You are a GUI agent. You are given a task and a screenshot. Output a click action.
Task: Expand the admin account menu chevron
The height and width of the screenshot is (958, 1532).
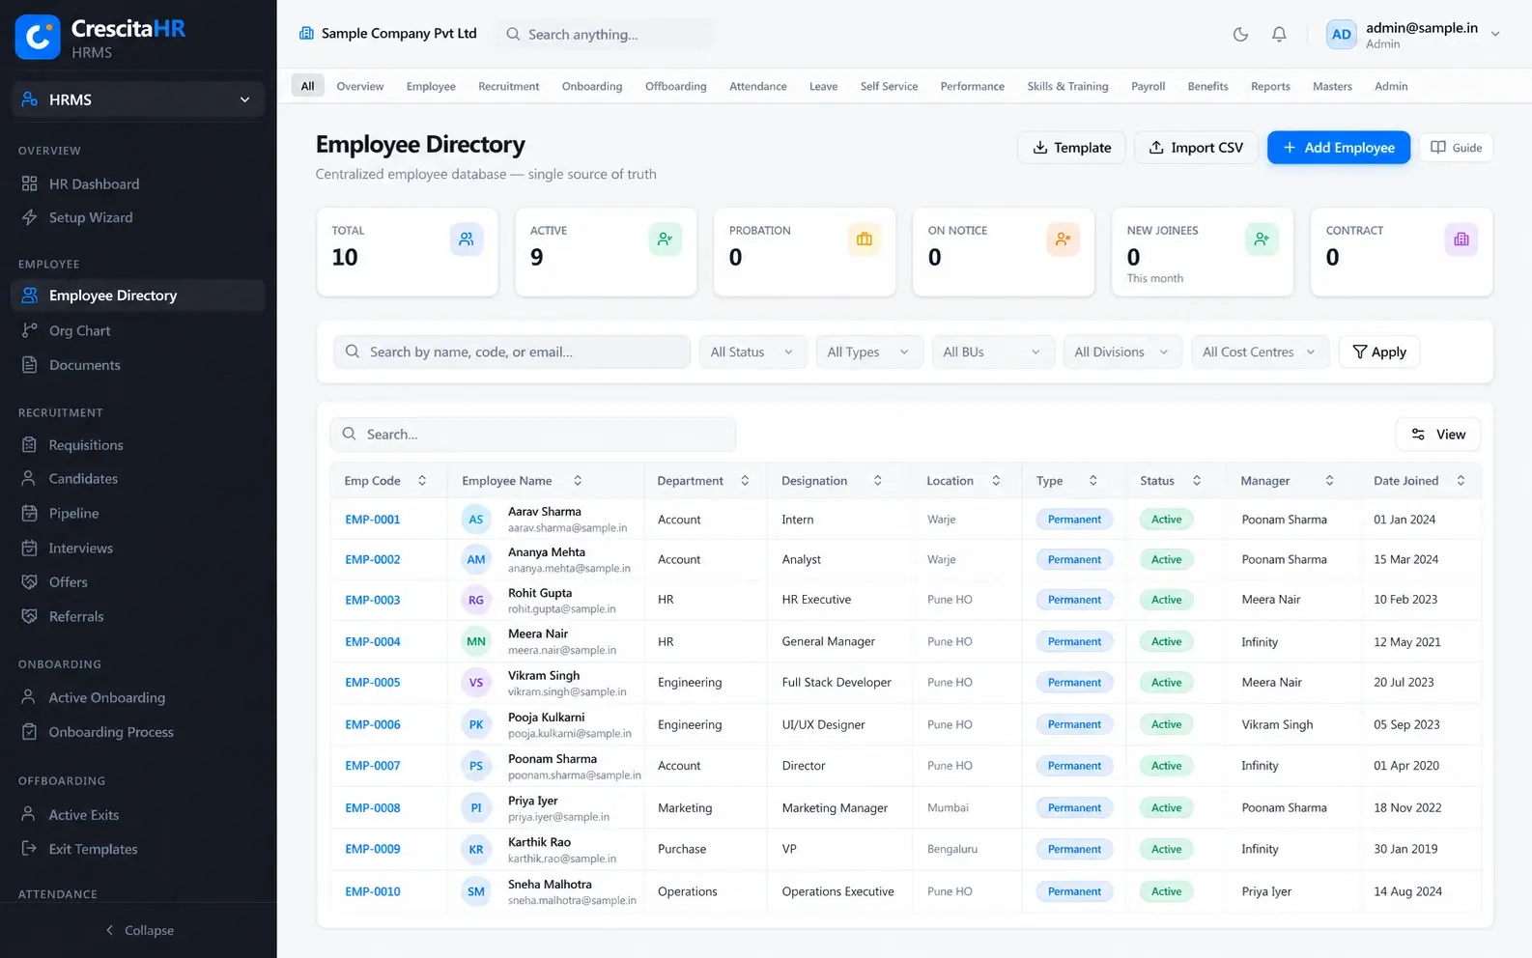click(x=1495, y=35)
